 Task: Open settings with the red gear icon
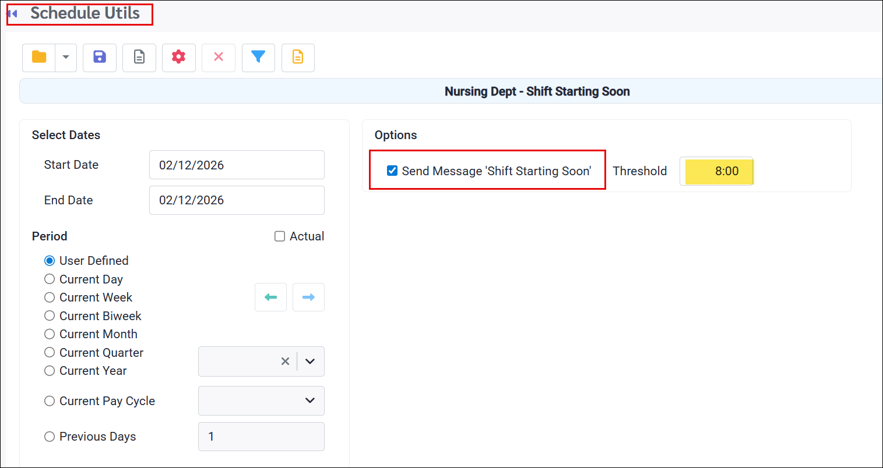[179, 57]
